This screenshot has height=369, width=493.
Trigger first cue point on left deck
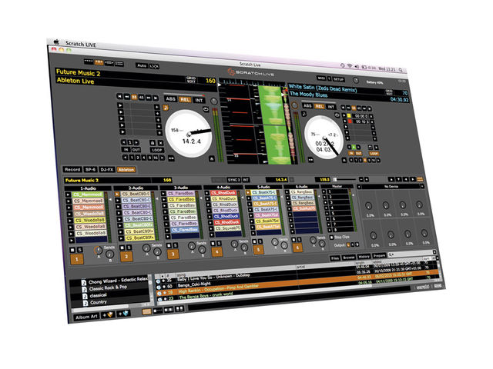click(120, 105)
